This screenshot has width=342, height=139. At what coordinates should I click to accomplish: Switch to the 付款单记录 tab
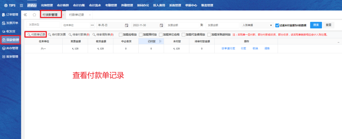pyautogui.click(x=76, y=15)
